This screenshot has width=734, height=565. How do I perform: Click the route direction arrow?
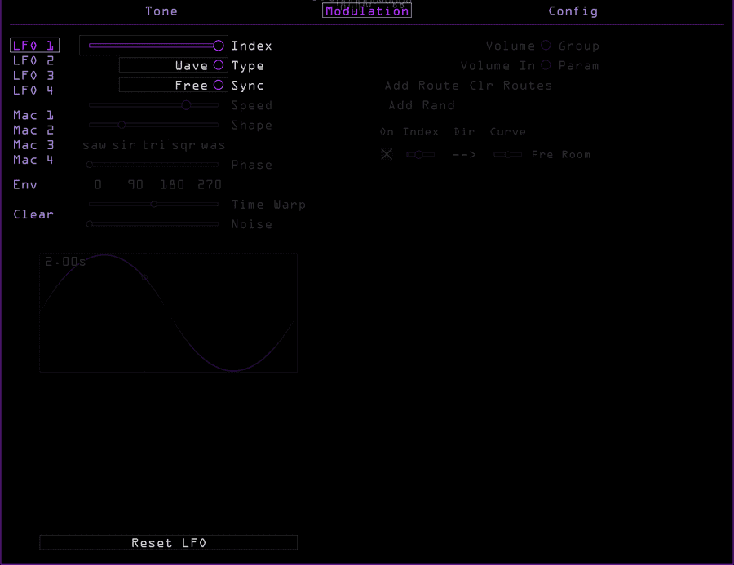coord(464,154)
